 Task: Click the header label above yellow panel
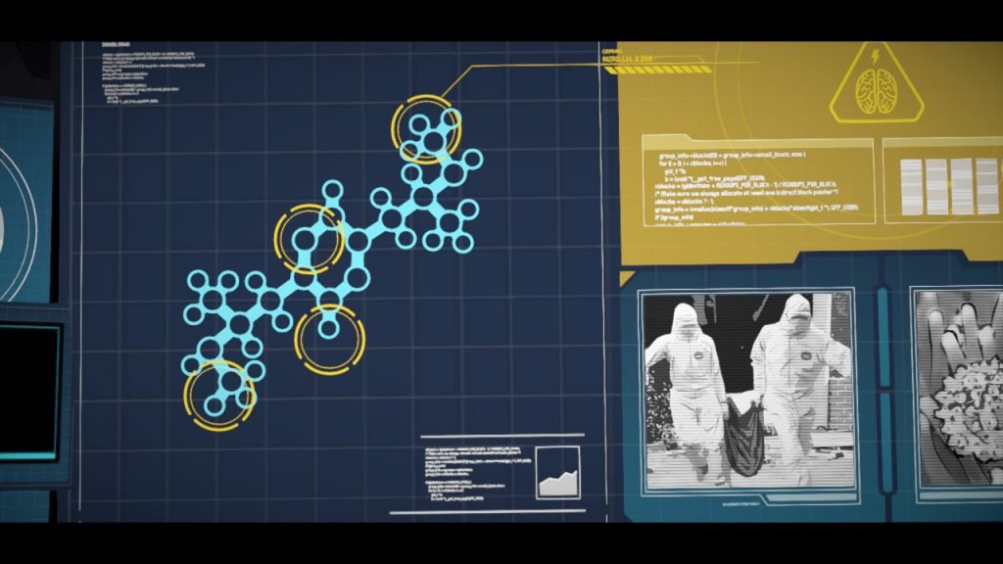627,56
